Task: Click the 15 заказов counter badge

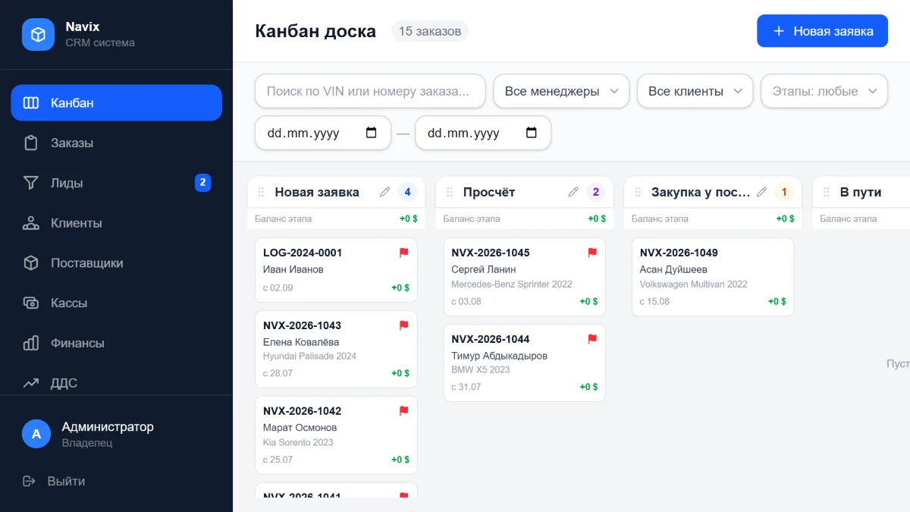Action: tap(430, 31)
